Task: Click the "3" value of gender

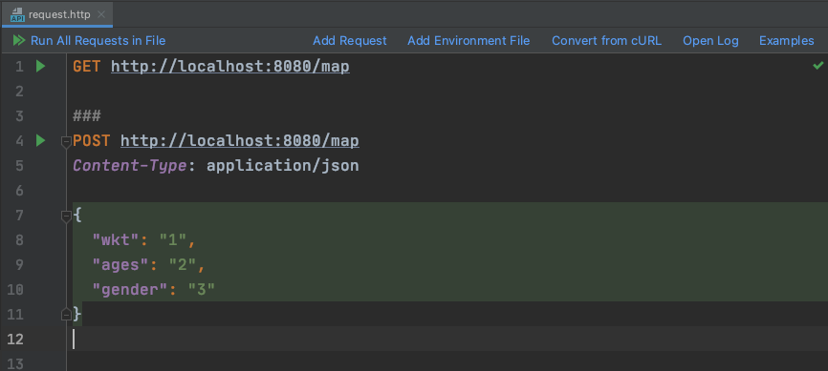Action: (201, 290)
